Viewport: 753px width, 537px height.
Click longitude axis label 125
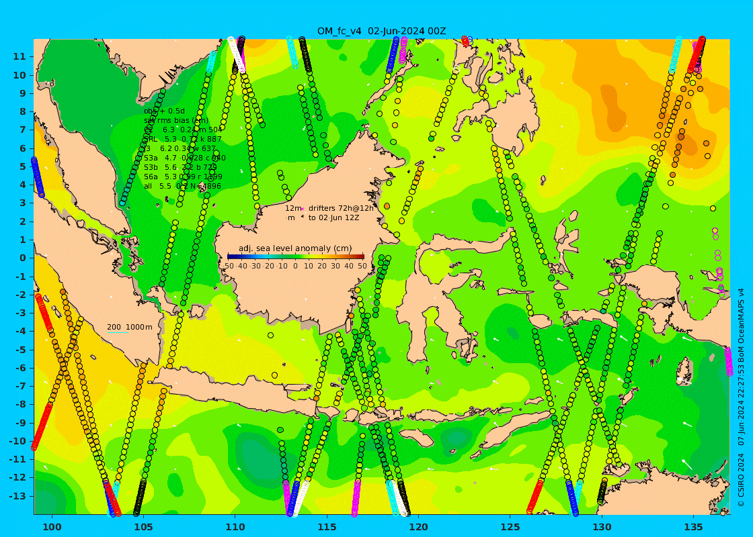click(510, 527)
